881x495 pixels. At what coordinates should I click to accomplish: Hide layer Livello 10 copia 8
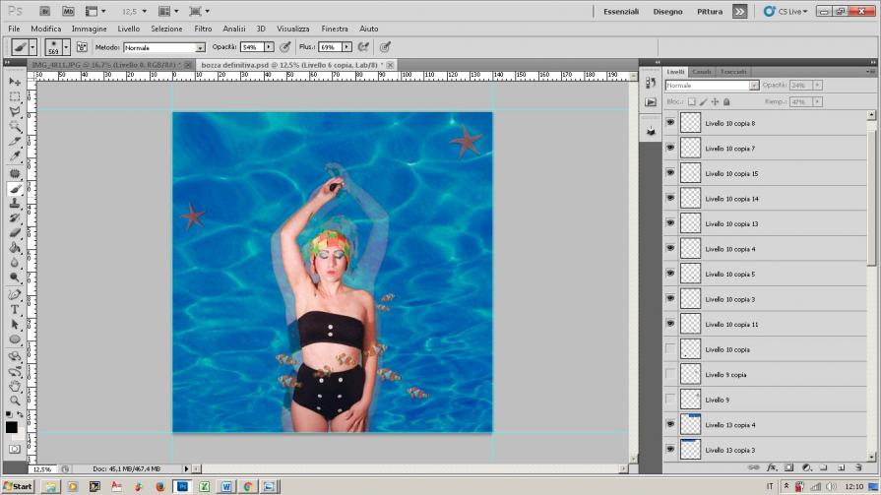pos(670,123)
